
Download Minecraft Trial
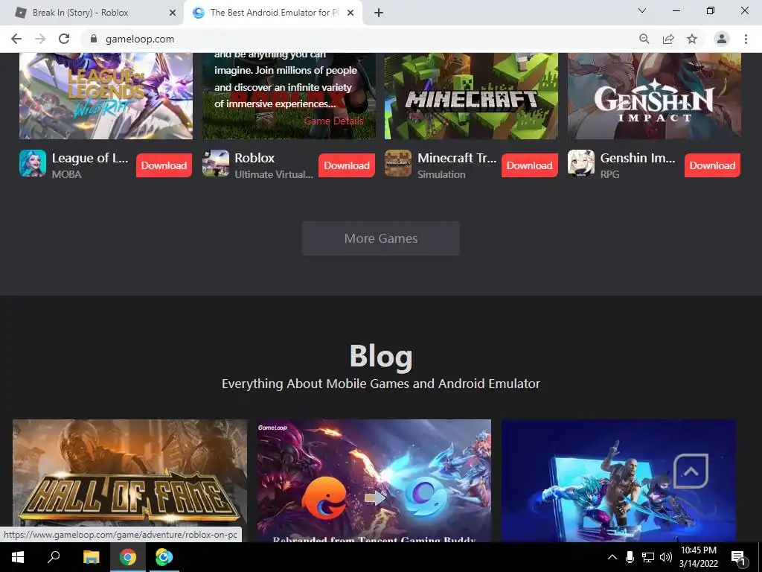point(529,165)
